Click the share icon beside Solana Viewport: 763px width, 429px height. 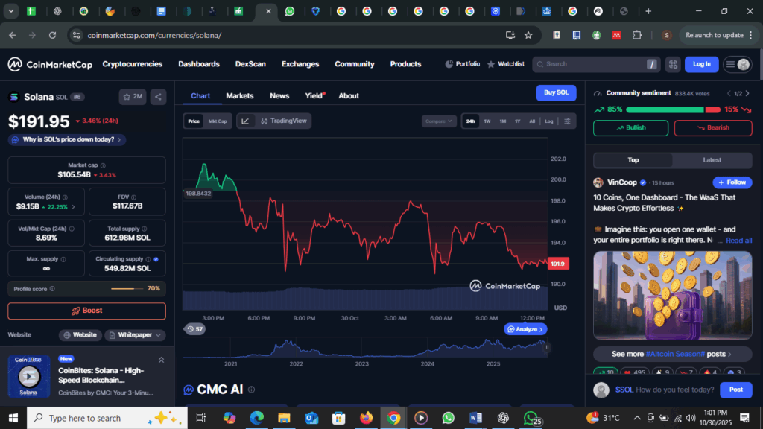pyautogui.click(x=158, y=96)
